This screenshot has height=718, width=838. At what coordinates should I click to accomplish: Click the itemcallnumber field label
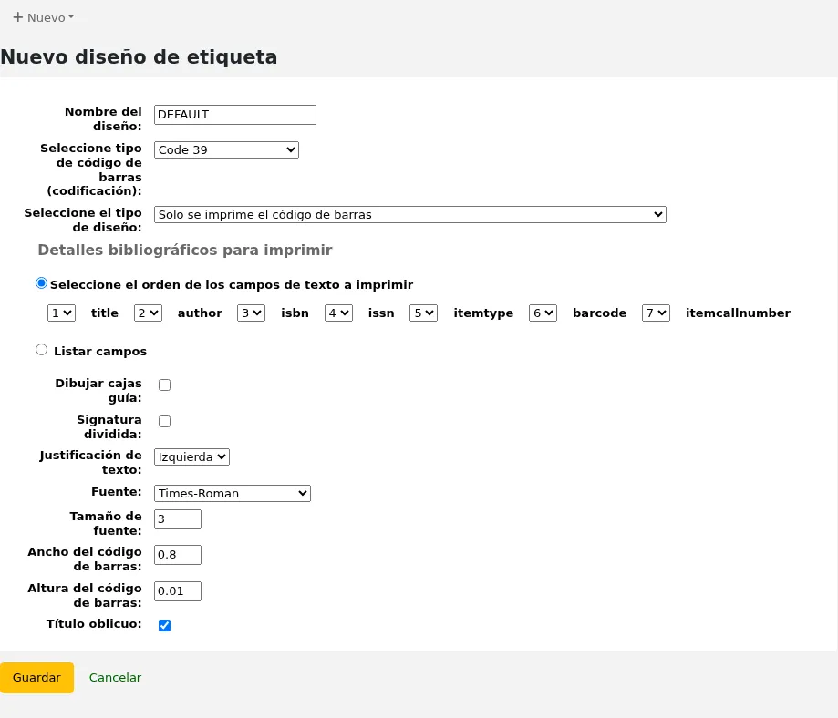coord(738,313)
